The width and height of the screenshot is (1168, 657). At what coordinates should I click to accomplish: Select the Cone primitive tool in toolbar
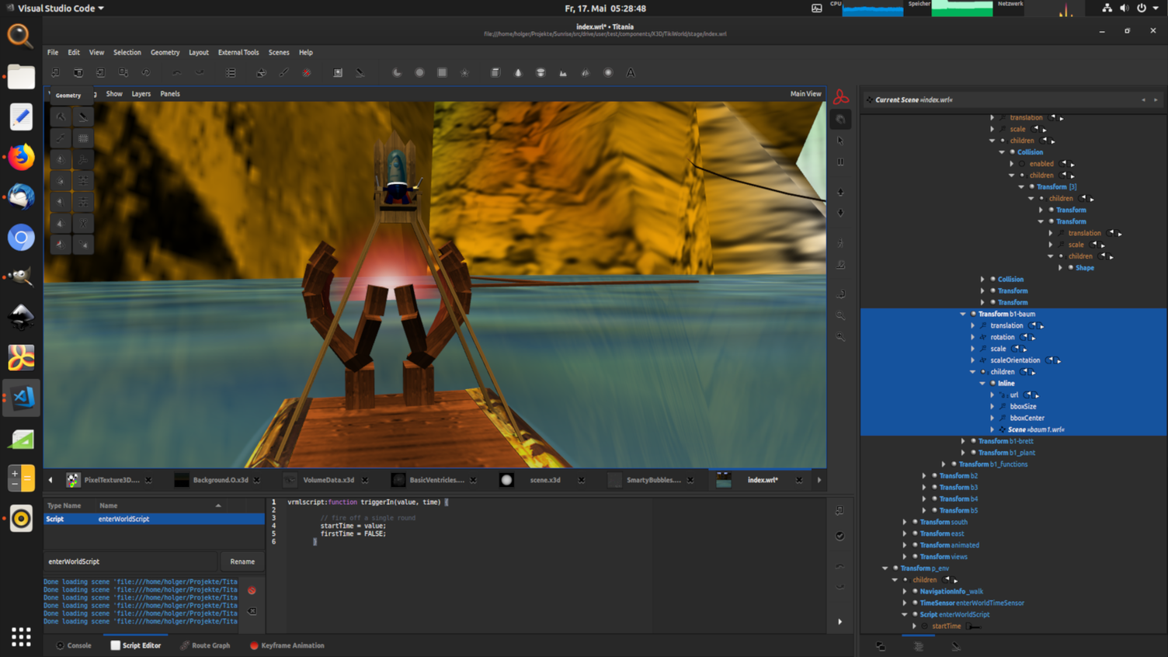[x=518, y=72]
